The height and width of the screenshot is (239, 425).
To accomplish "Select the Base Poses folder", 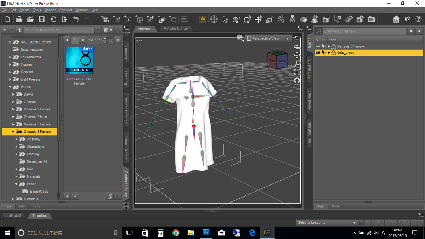I will click(39, 192).
